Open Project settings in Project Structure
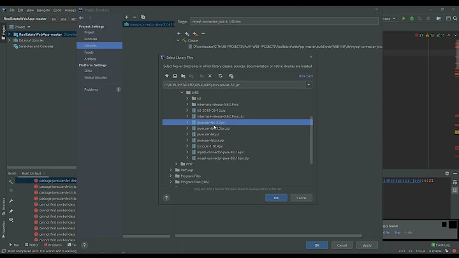The image size is (459, 258). coord(89,32)
